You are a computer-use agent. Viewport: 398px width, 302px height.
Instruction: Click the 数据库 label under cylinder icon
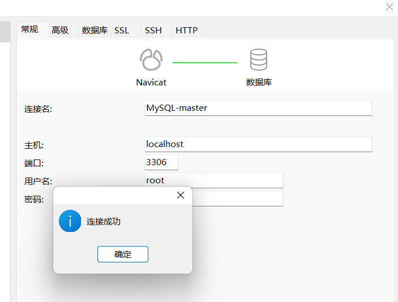(259, 83)
